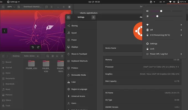Image resolution: width=188 pixels, height=110 pixels.
Task: Open Power in the Settings sidebar
Action: click(81, 40)
